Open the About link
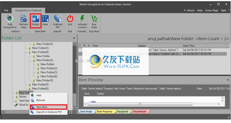The image size is (231, 123). [x=191, y=11]
